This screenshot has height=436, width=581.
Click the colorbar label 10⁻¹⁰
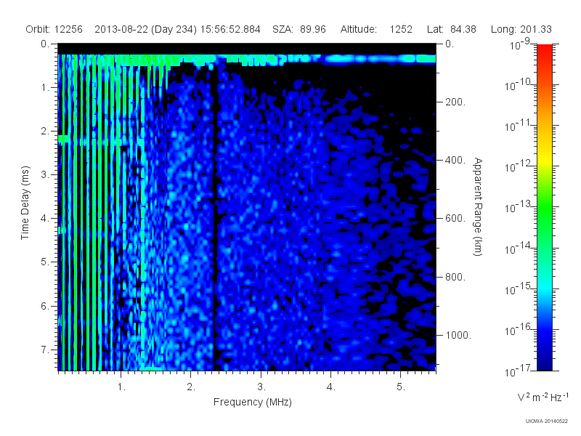[519, 85]
